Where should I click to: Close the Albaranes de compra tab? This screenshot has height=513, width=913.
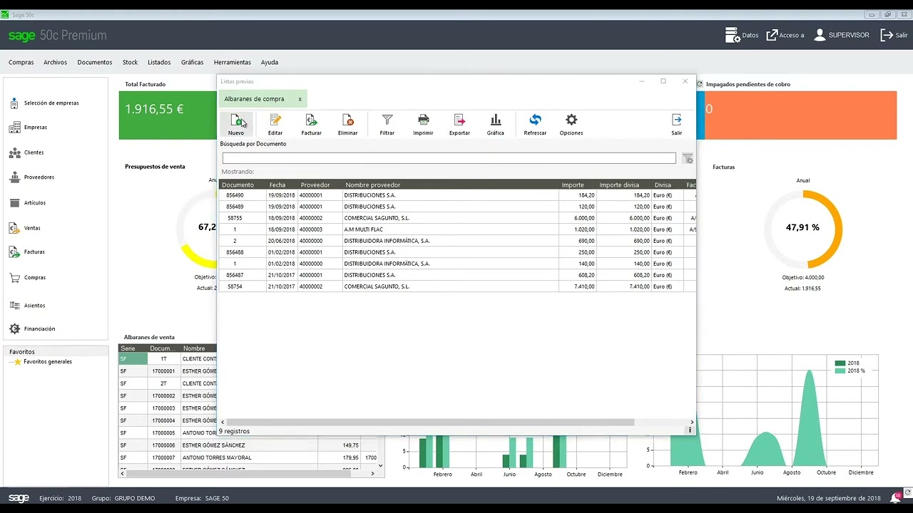click(300, 99)
